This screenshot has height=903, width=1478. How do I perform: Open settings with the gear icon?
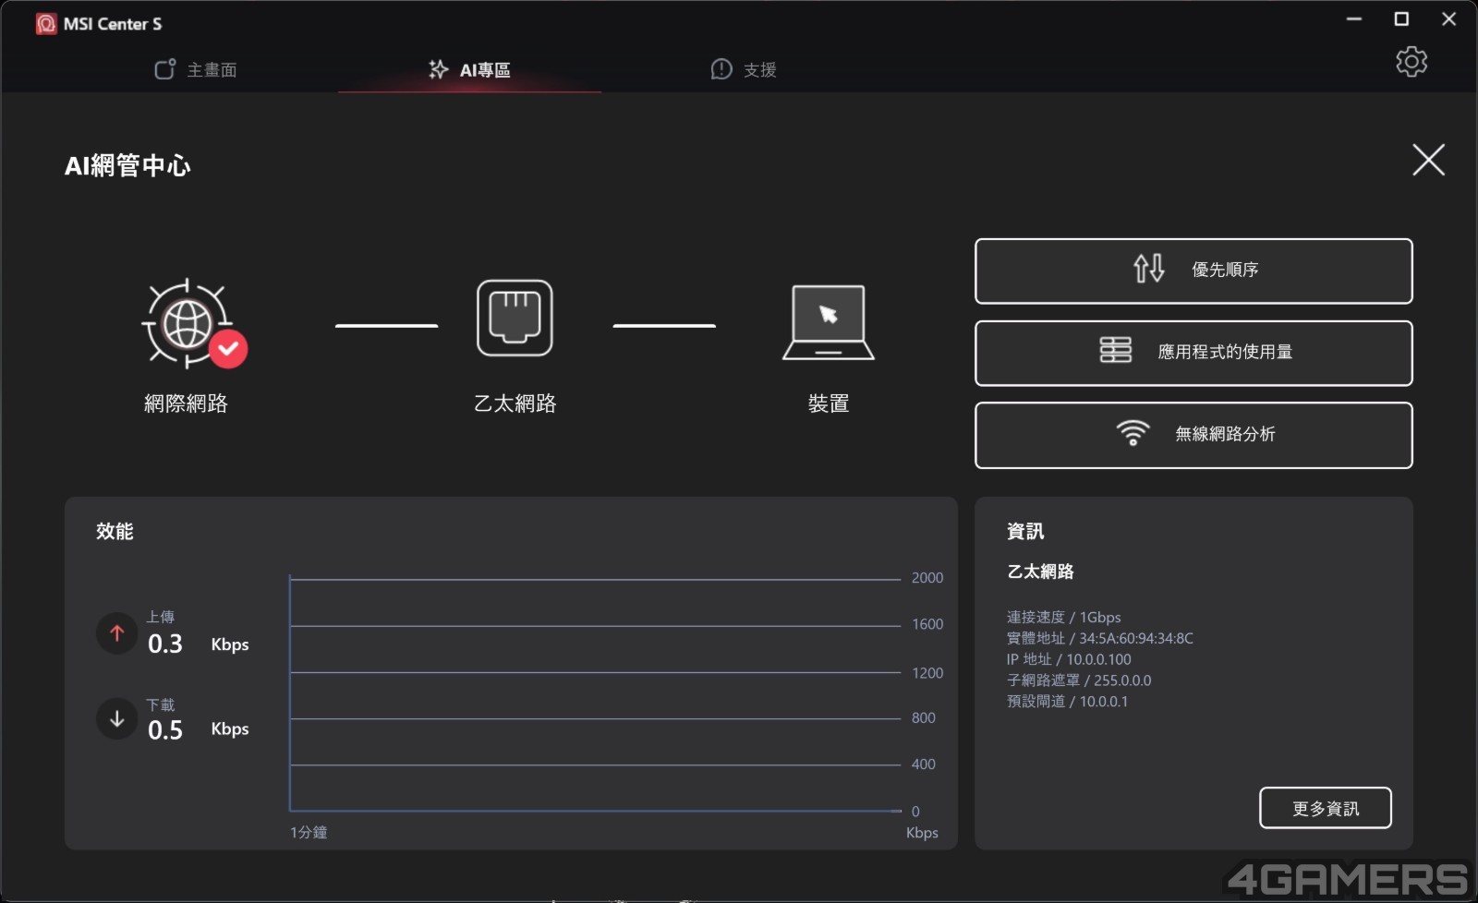(1411, 62)
